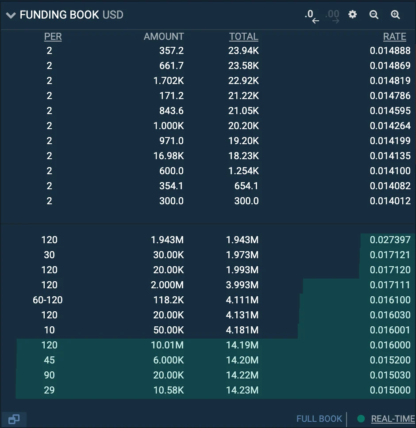Click offer amount 118.2K
The height and width of the screenshot is (428, 416).
[169, 300]
